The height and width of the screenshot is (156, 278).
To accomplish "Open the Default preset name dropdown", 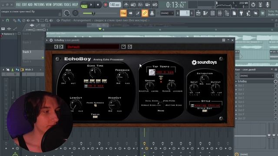I will point(92,47).
